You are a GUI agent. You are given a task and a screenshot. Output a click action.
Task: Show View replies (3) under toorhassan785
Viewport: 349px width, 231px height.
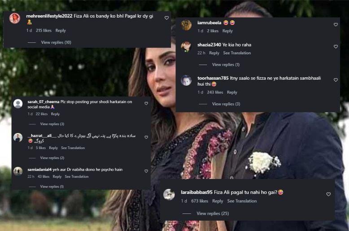tap(226, 104)
